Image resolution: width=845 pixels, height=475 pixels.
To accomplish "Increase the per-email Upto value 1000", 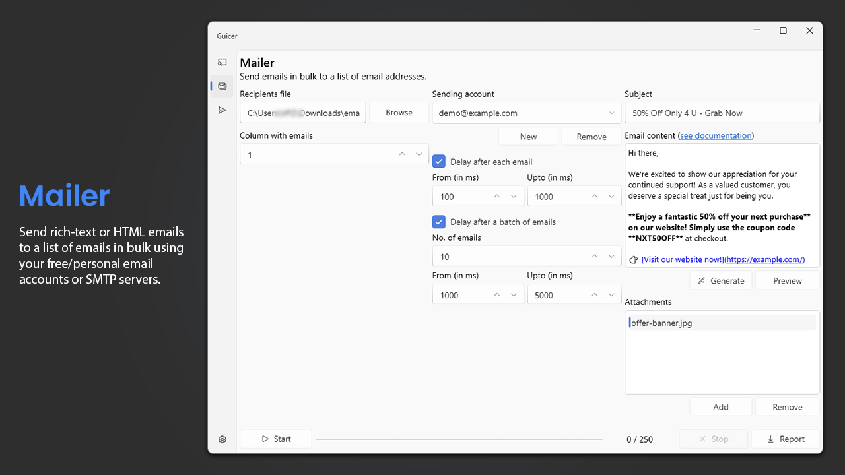I will coord(595,197).
